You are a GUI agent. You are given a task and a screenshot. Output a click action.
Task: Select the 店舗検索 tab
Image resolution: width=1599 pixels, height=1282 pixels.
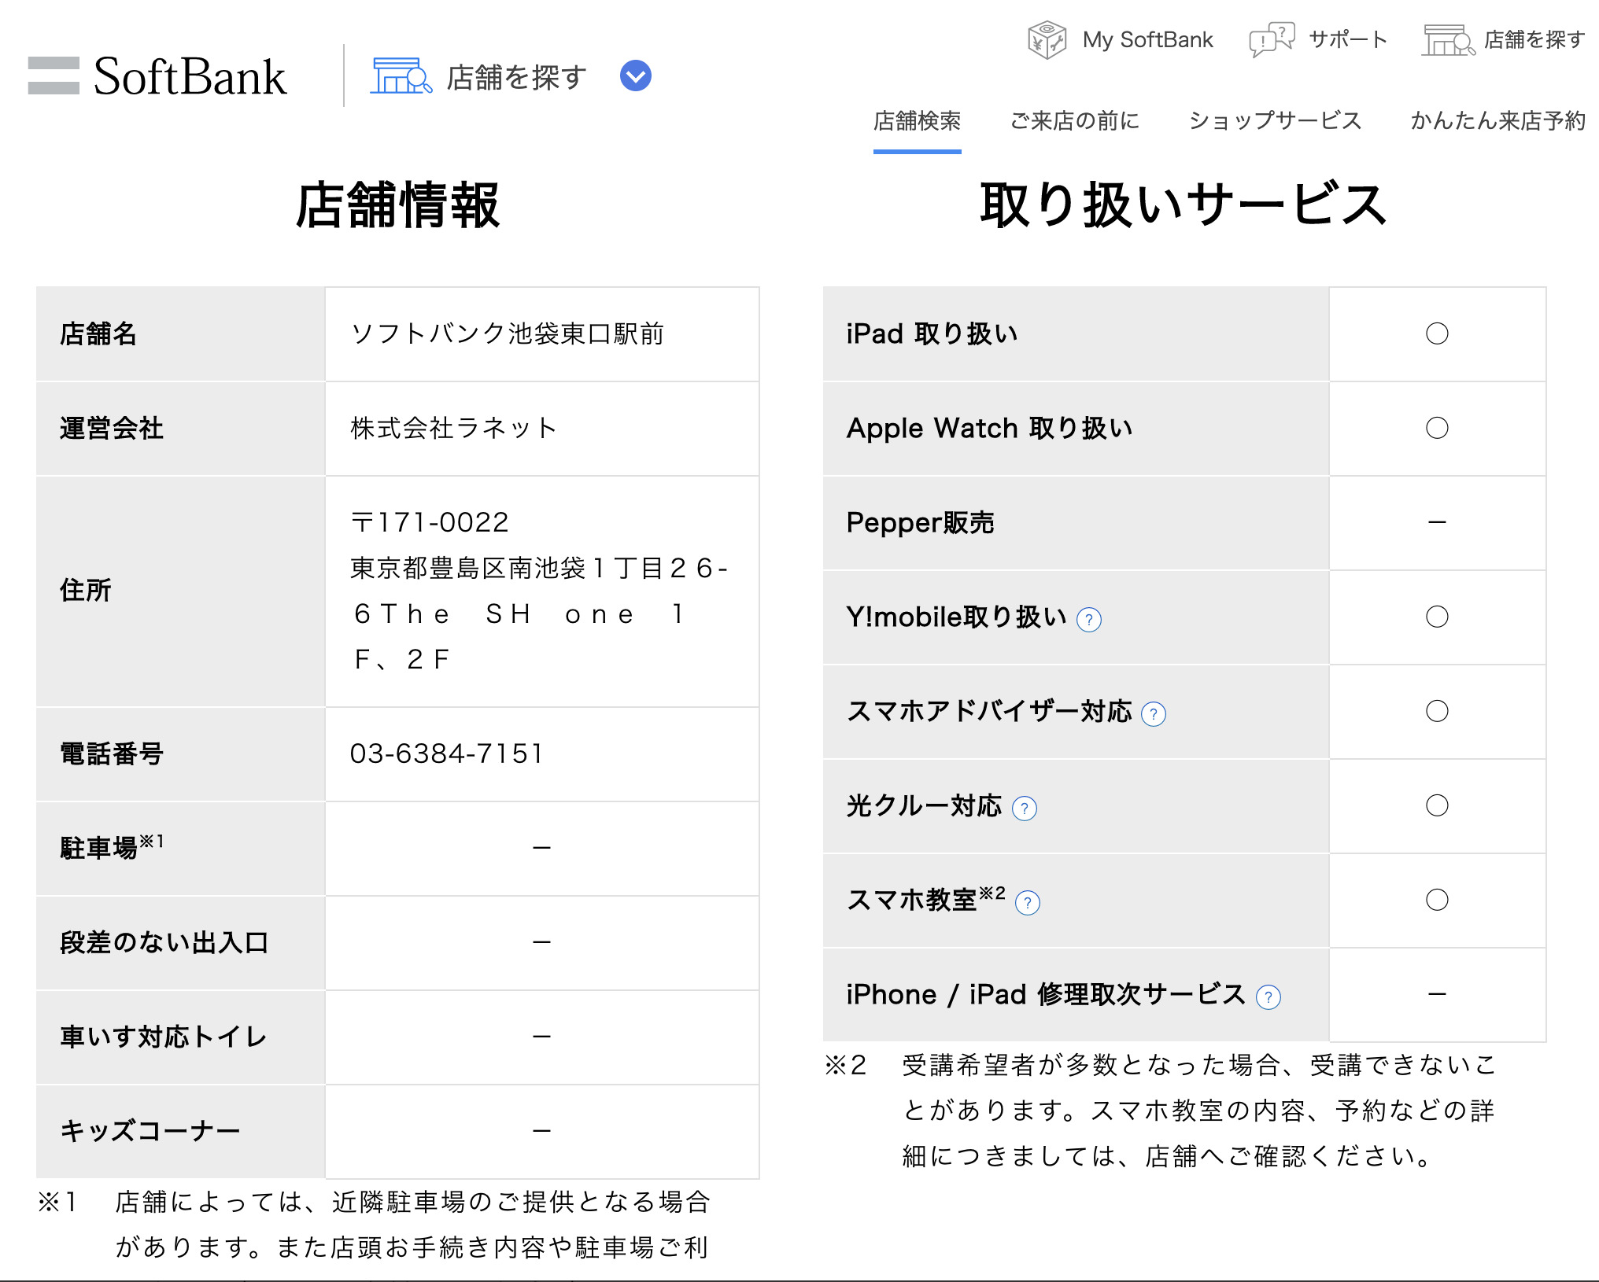pyautogui.click(x=917, y=121)
